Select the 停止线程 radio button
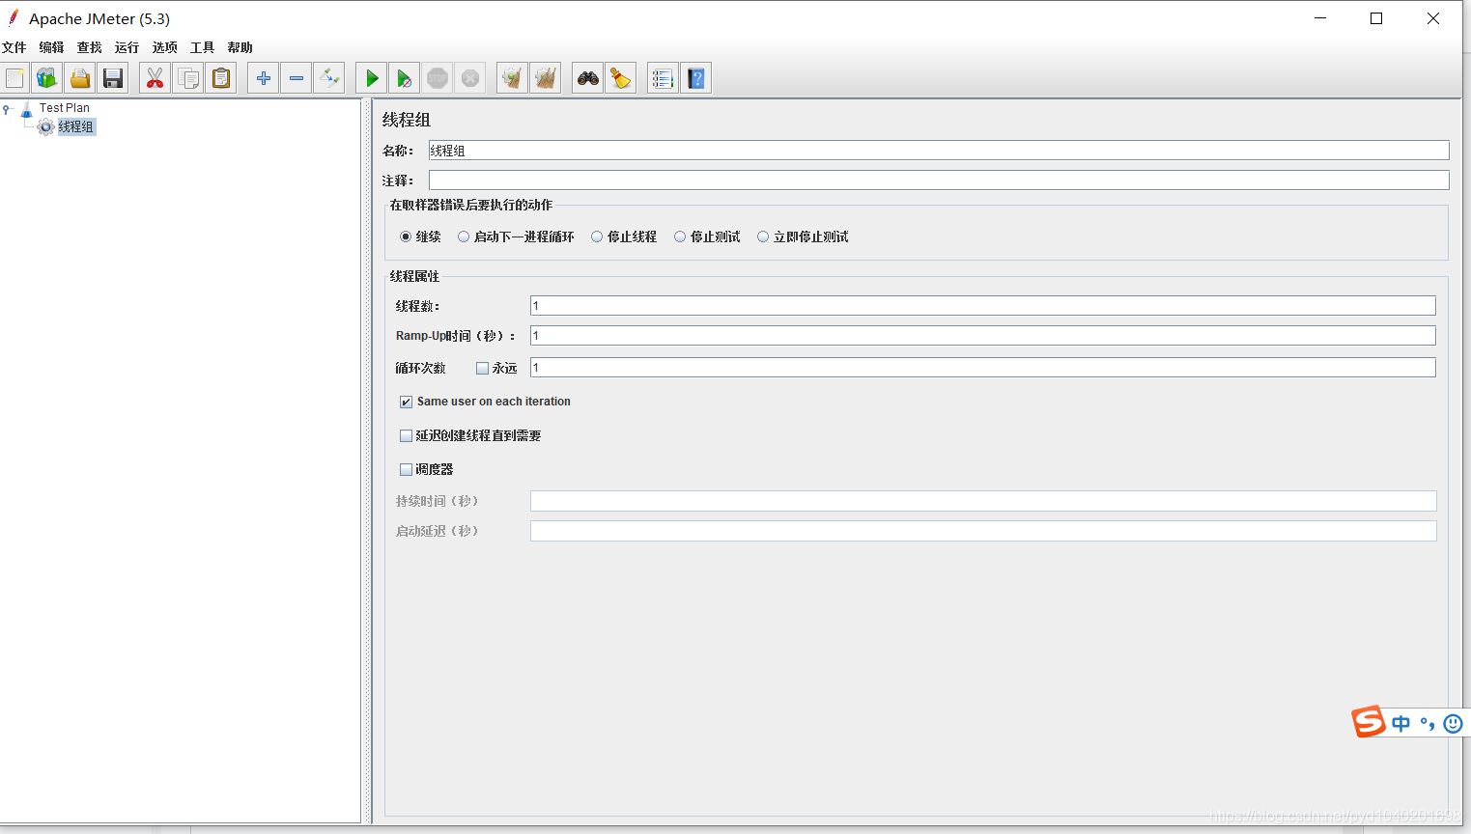 tap(597, 236)
